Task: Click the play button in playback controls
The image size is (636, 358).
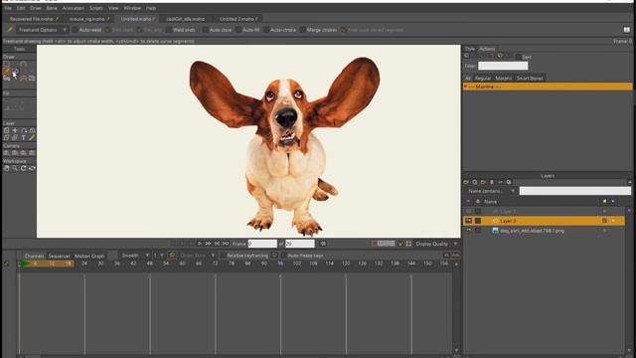Action: coord(200,244)
